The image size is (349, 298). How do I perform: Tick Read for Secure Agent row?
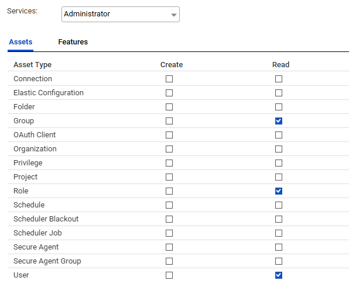(x=279, y=247)
